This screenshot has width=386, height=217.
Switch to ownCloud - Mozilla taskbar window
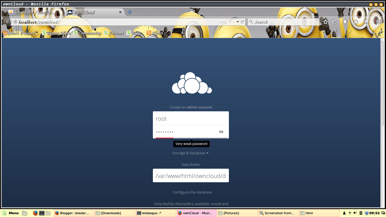coord(197,213)
